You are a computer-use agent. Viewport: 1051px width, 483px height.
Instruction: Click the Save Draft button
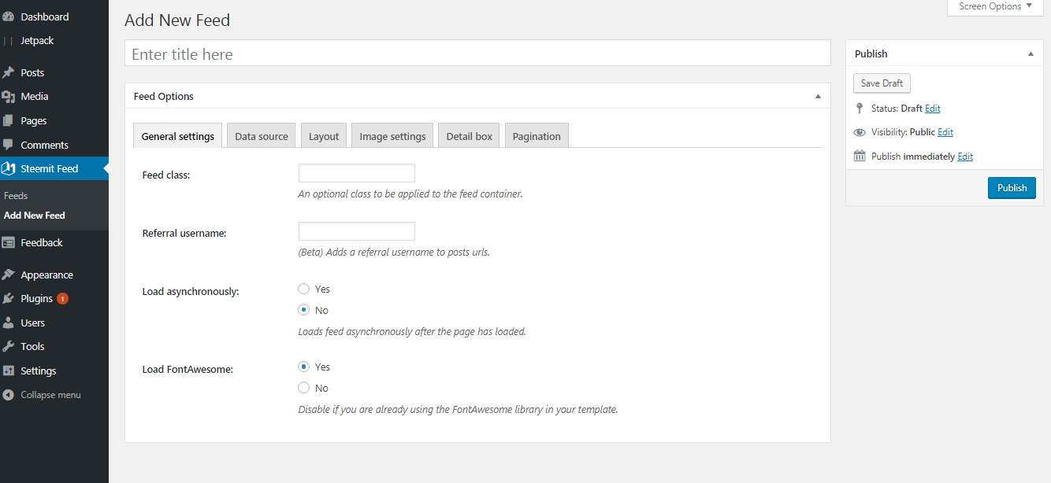882,83
